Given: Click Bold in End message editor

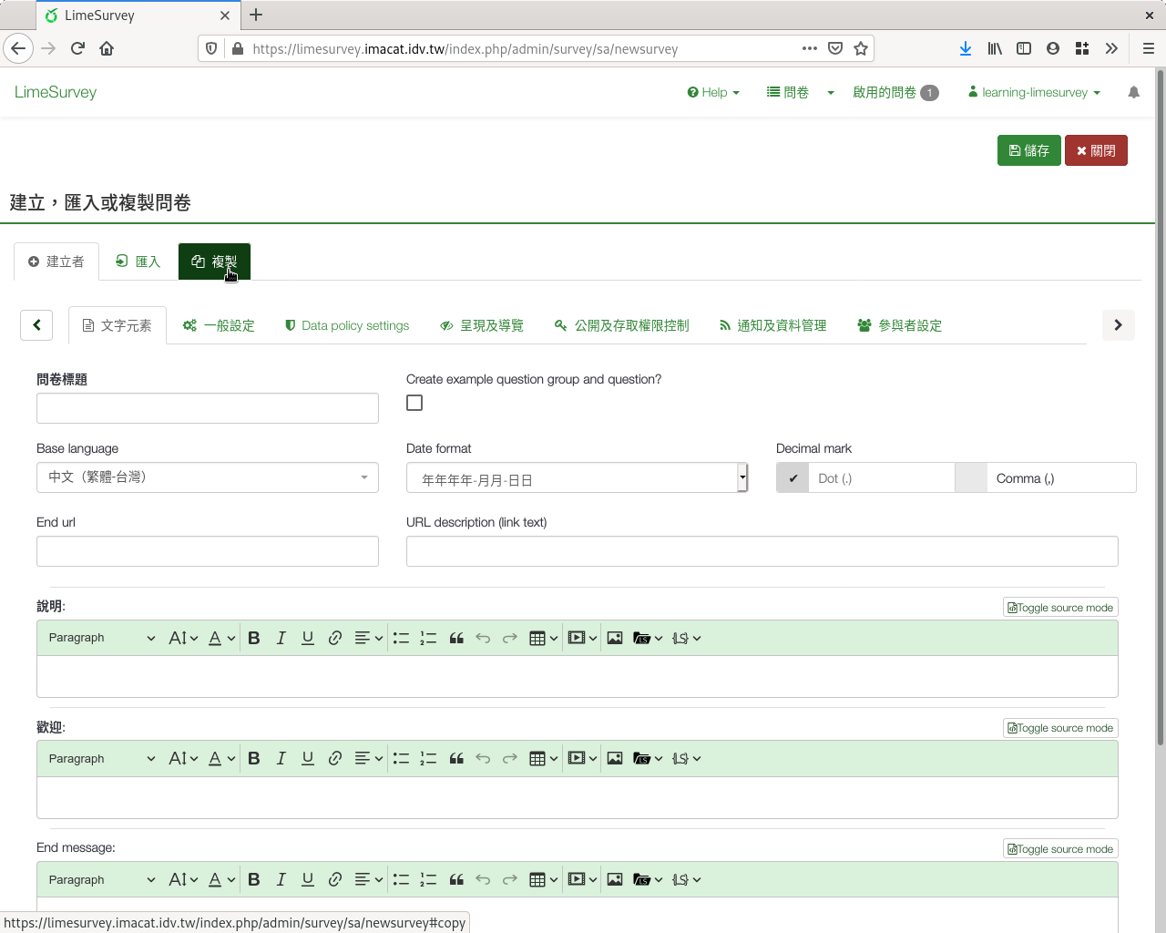Looking at the screenshot, I should coord(254,879).
